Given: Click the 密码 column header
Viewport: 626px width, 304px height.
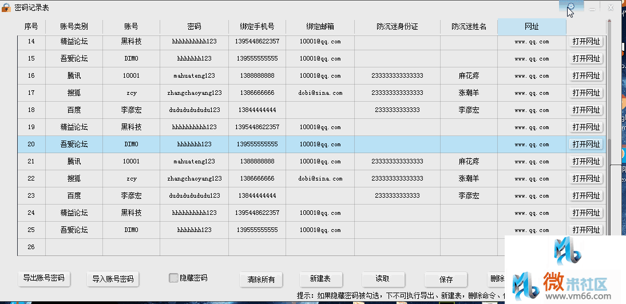Looking at the screenshot, I should pyautogui.click(x=194, y=27).
